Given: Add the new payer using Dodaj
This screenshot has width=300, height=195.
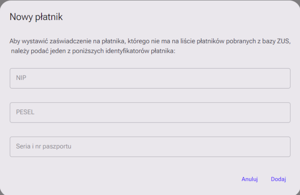Looking at the screenshot, I should point(278,179).
